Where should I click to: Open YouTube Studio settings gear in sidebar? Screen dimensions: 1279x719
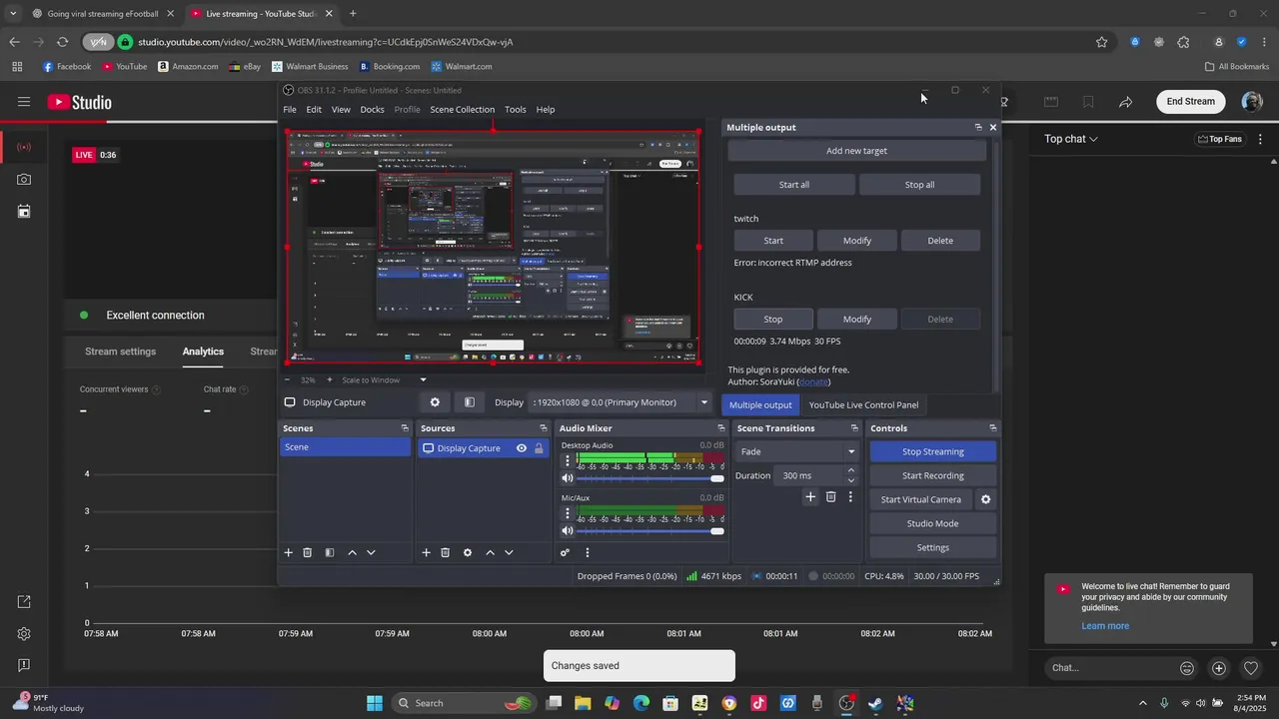(24, 634)
